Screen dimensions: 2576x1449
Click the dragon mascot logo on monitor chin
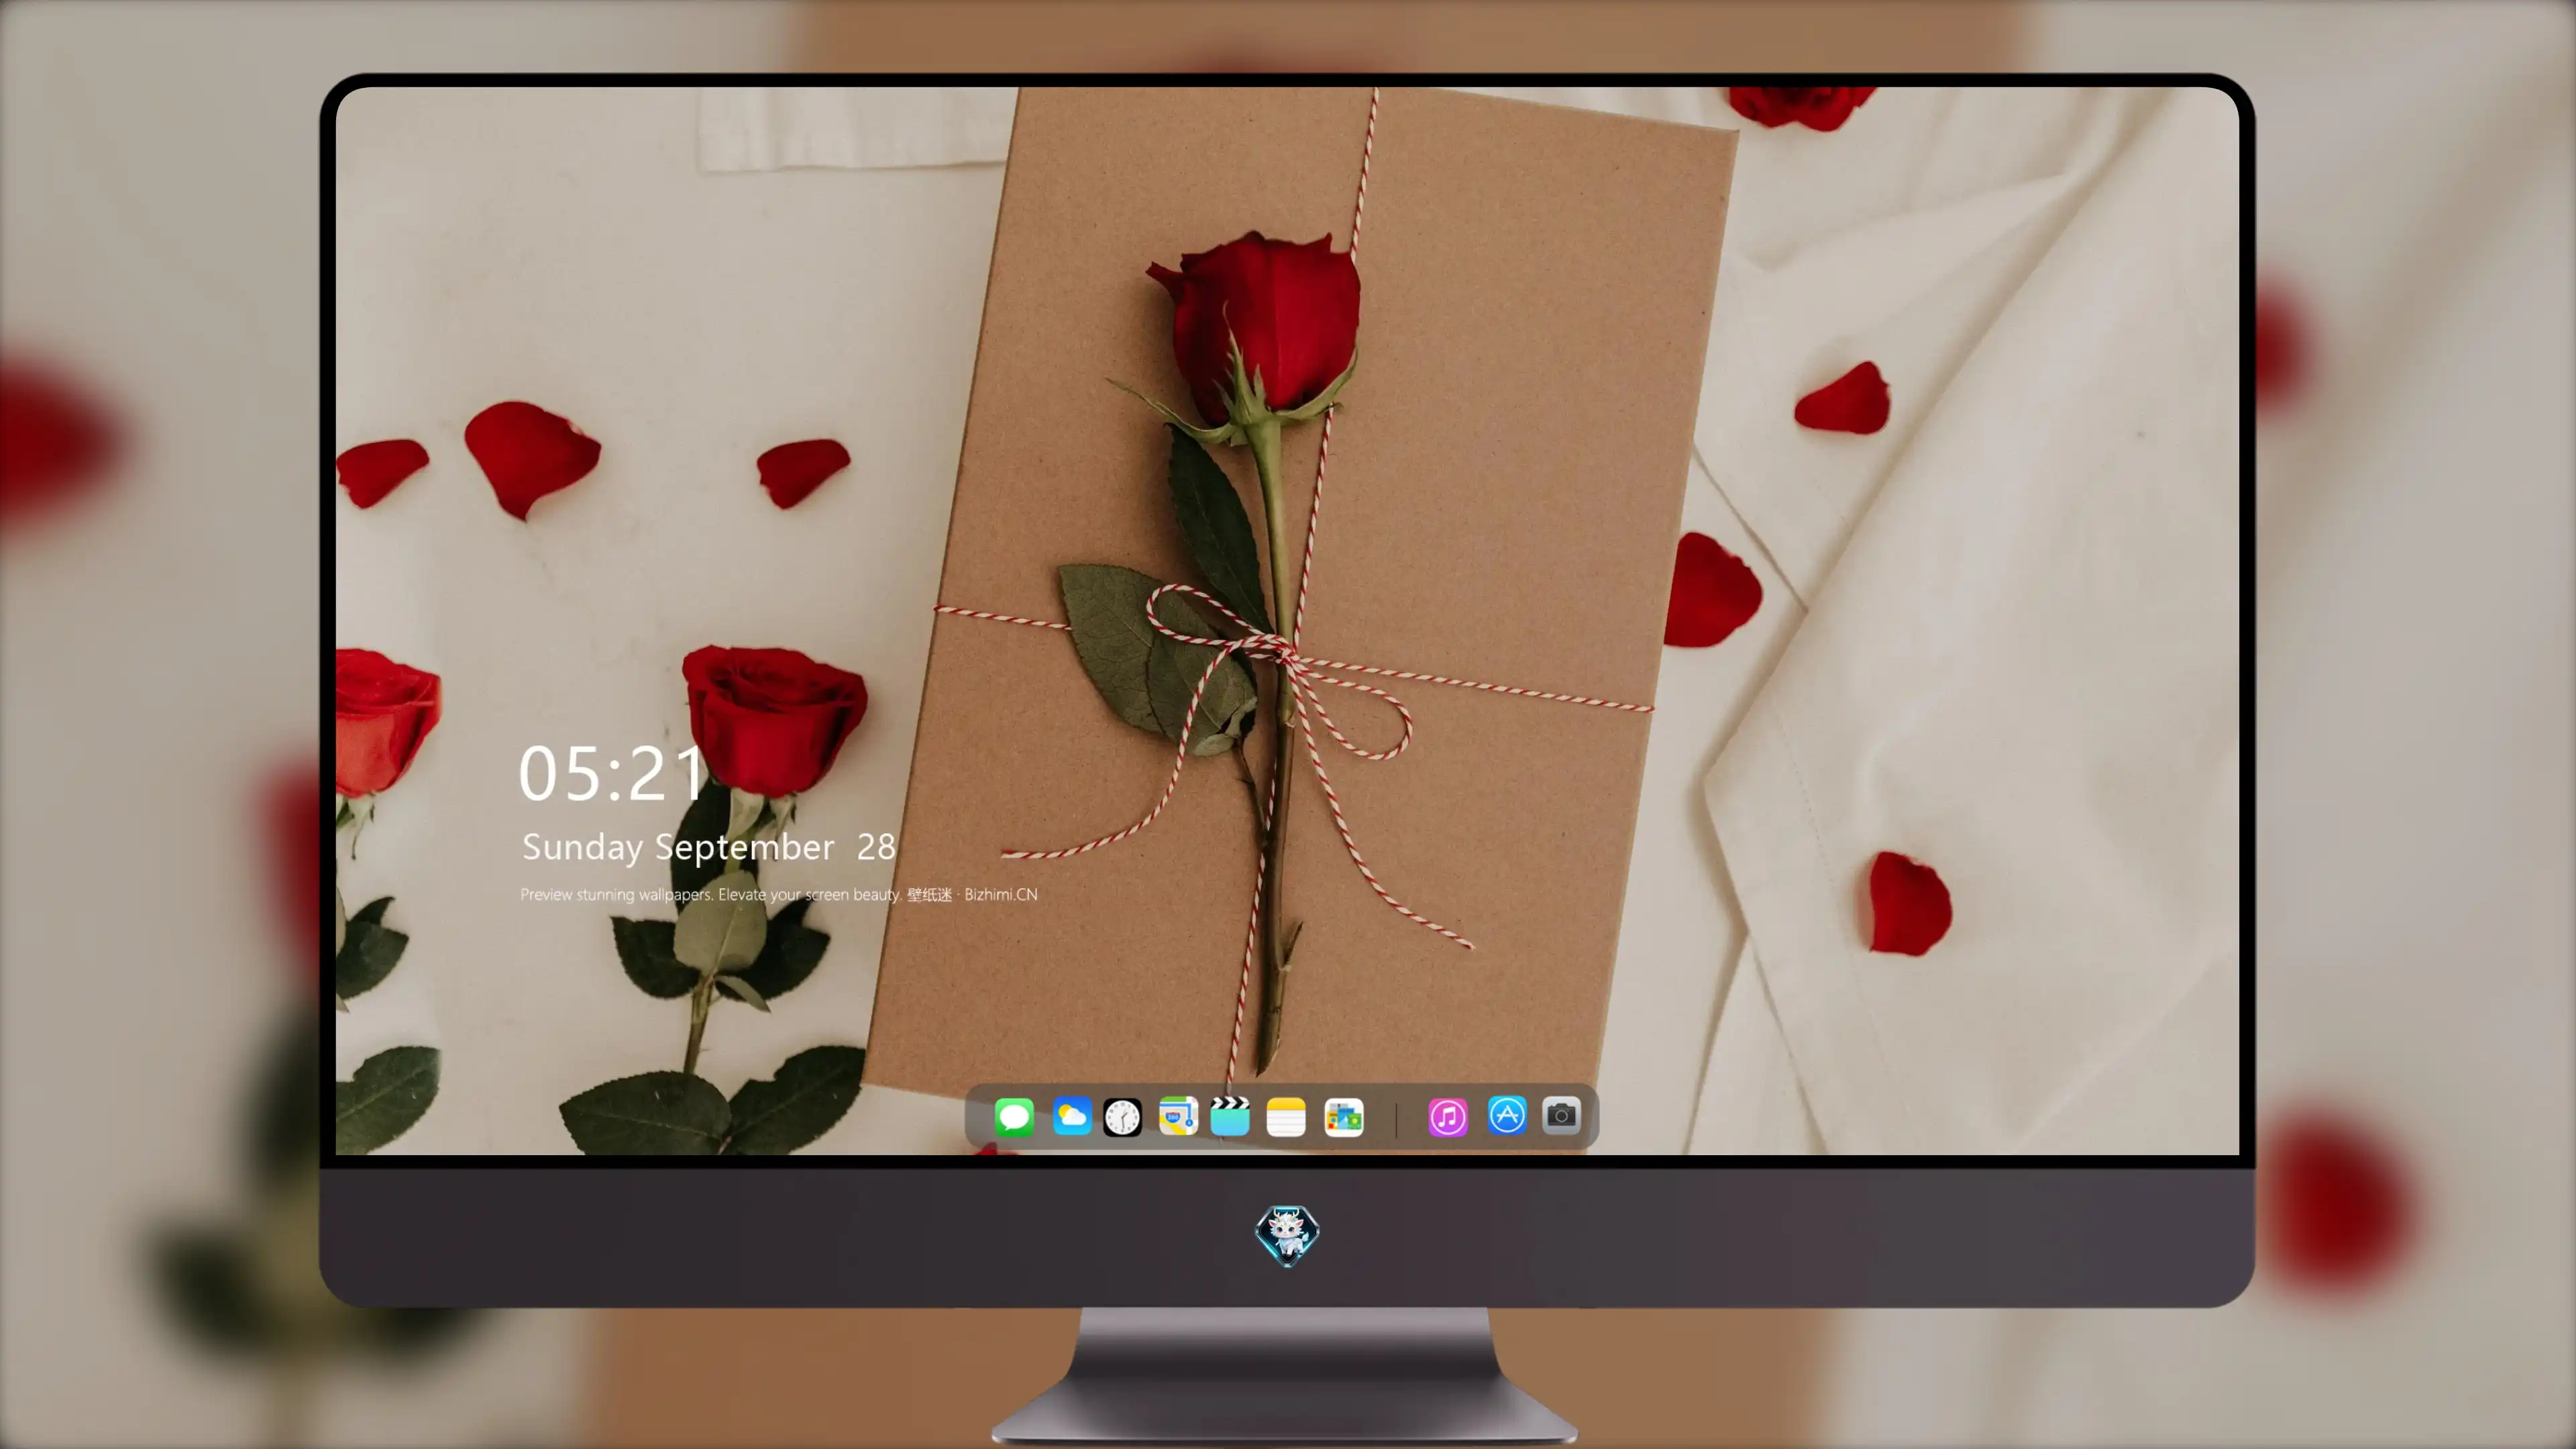[1287, 1235]
